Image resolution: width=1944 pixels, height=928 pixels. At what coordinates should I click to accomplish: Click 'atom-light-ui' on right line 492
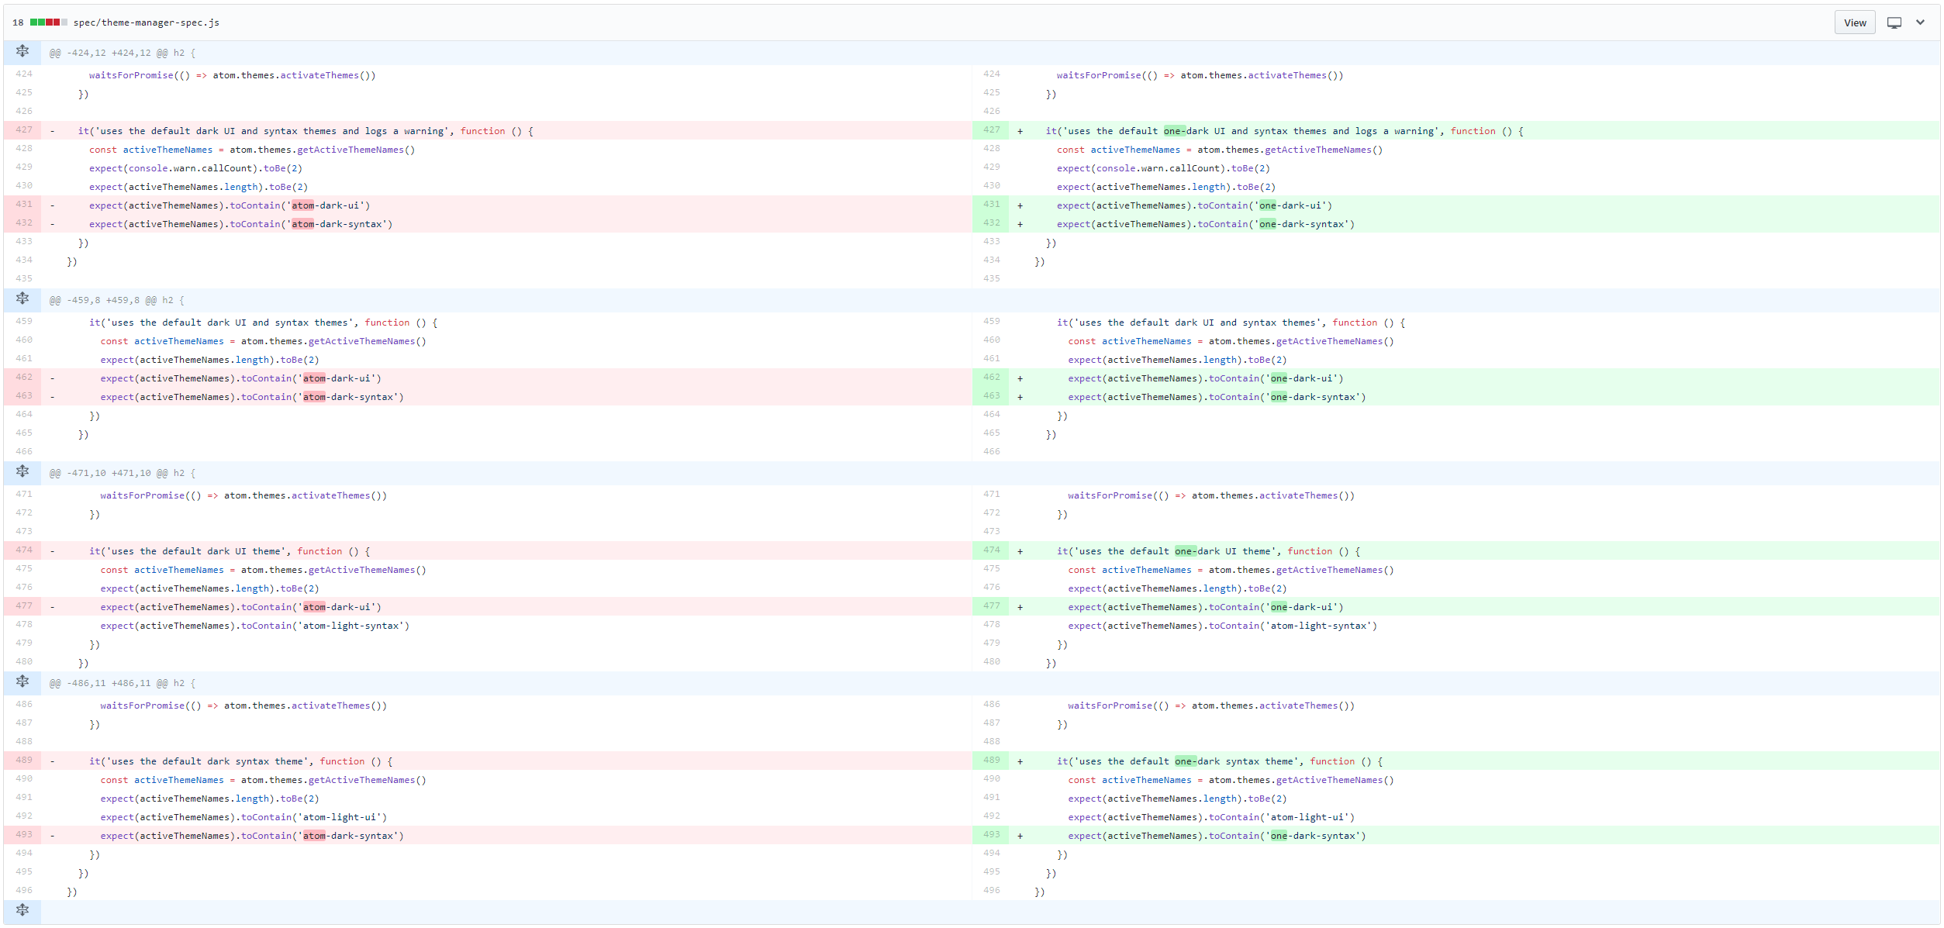(x=1307, y=817)
